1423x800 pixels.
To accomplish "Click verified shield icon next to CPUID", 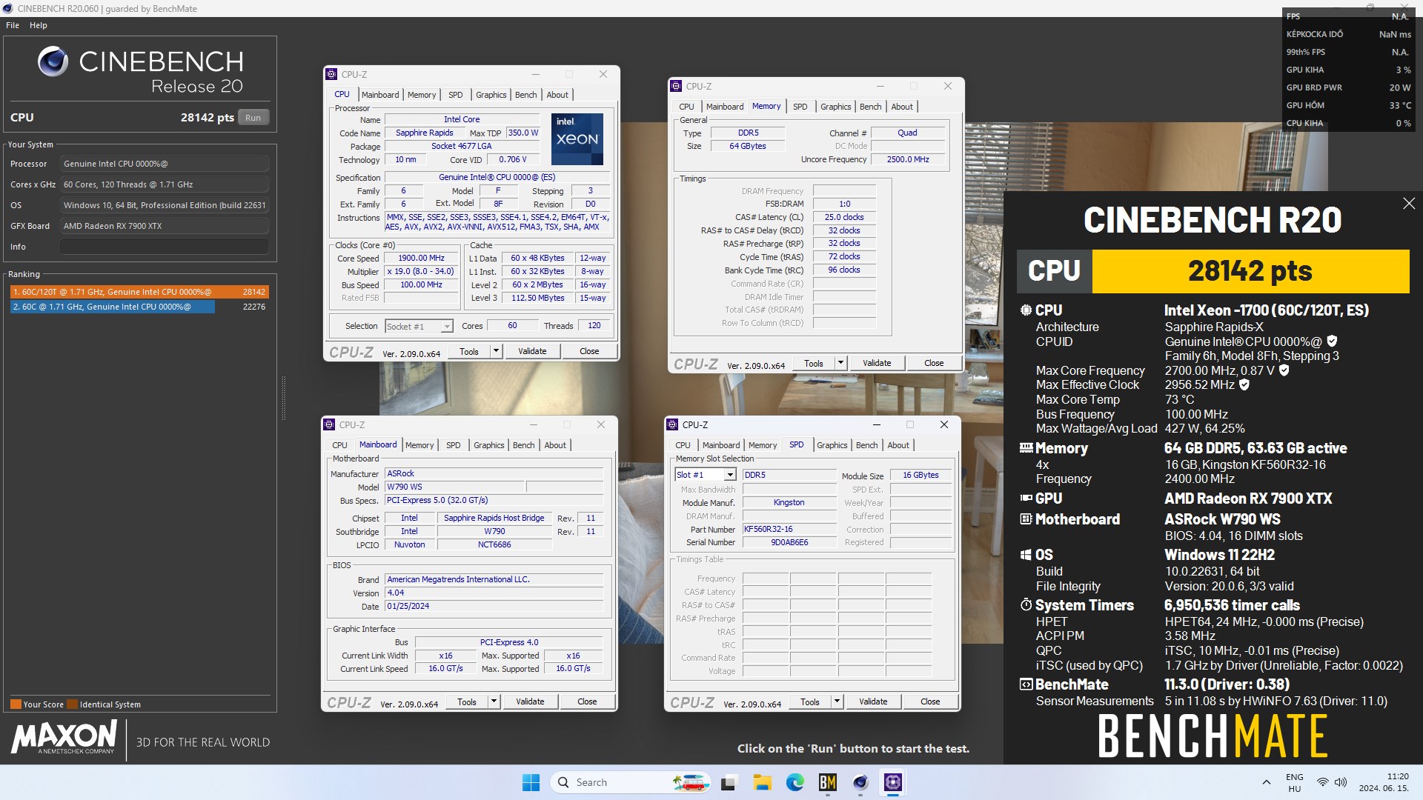I will tap(1332, 341).
